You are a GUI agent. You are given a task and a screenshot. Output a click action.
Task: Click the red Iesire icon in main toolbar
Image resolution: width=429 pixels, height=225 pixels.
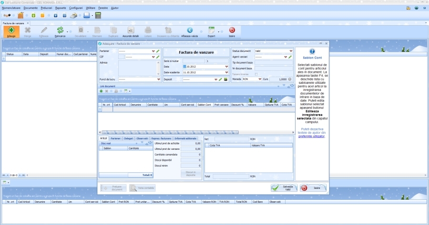[x=232, y=30]
